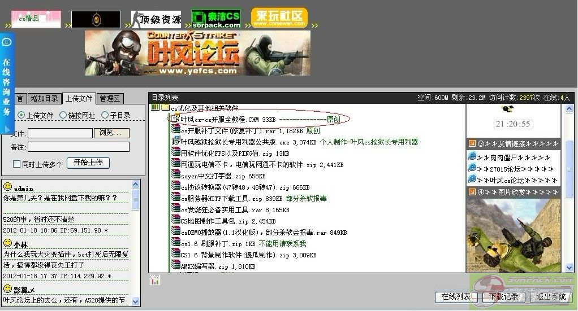Click the IE icon beside 肉肉僵尸
This screenshot has height=311, width=578.
tap(472, 156)
